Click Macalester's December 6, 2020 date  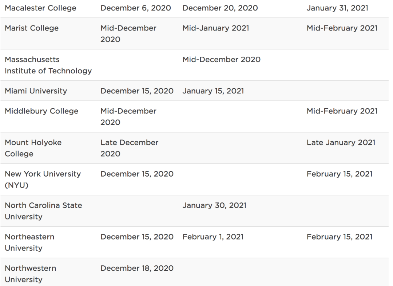click(x=136, y=8)
